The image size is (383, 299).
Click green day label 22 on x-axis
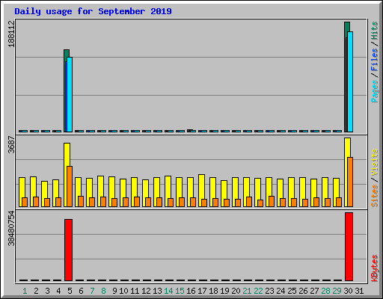258,291
